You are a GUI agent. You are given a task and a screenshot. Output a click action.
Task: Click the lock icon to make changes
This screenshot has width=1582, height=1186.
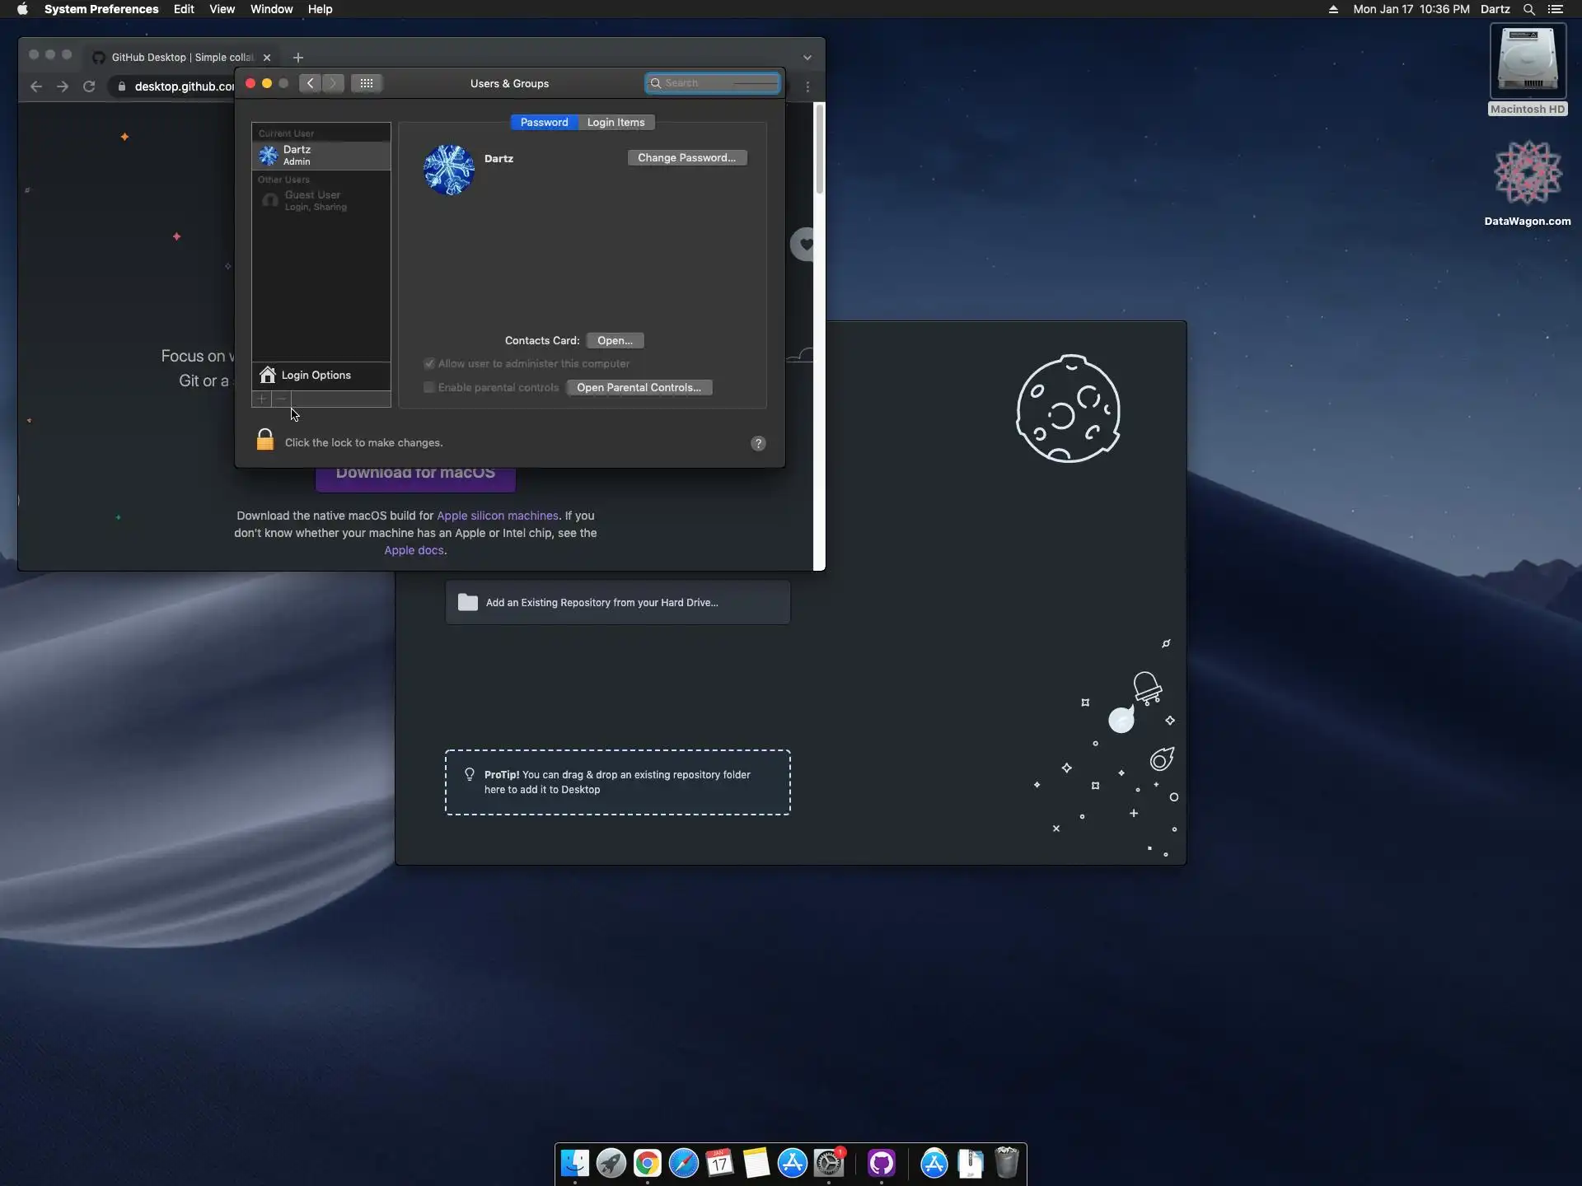point(264,441)
